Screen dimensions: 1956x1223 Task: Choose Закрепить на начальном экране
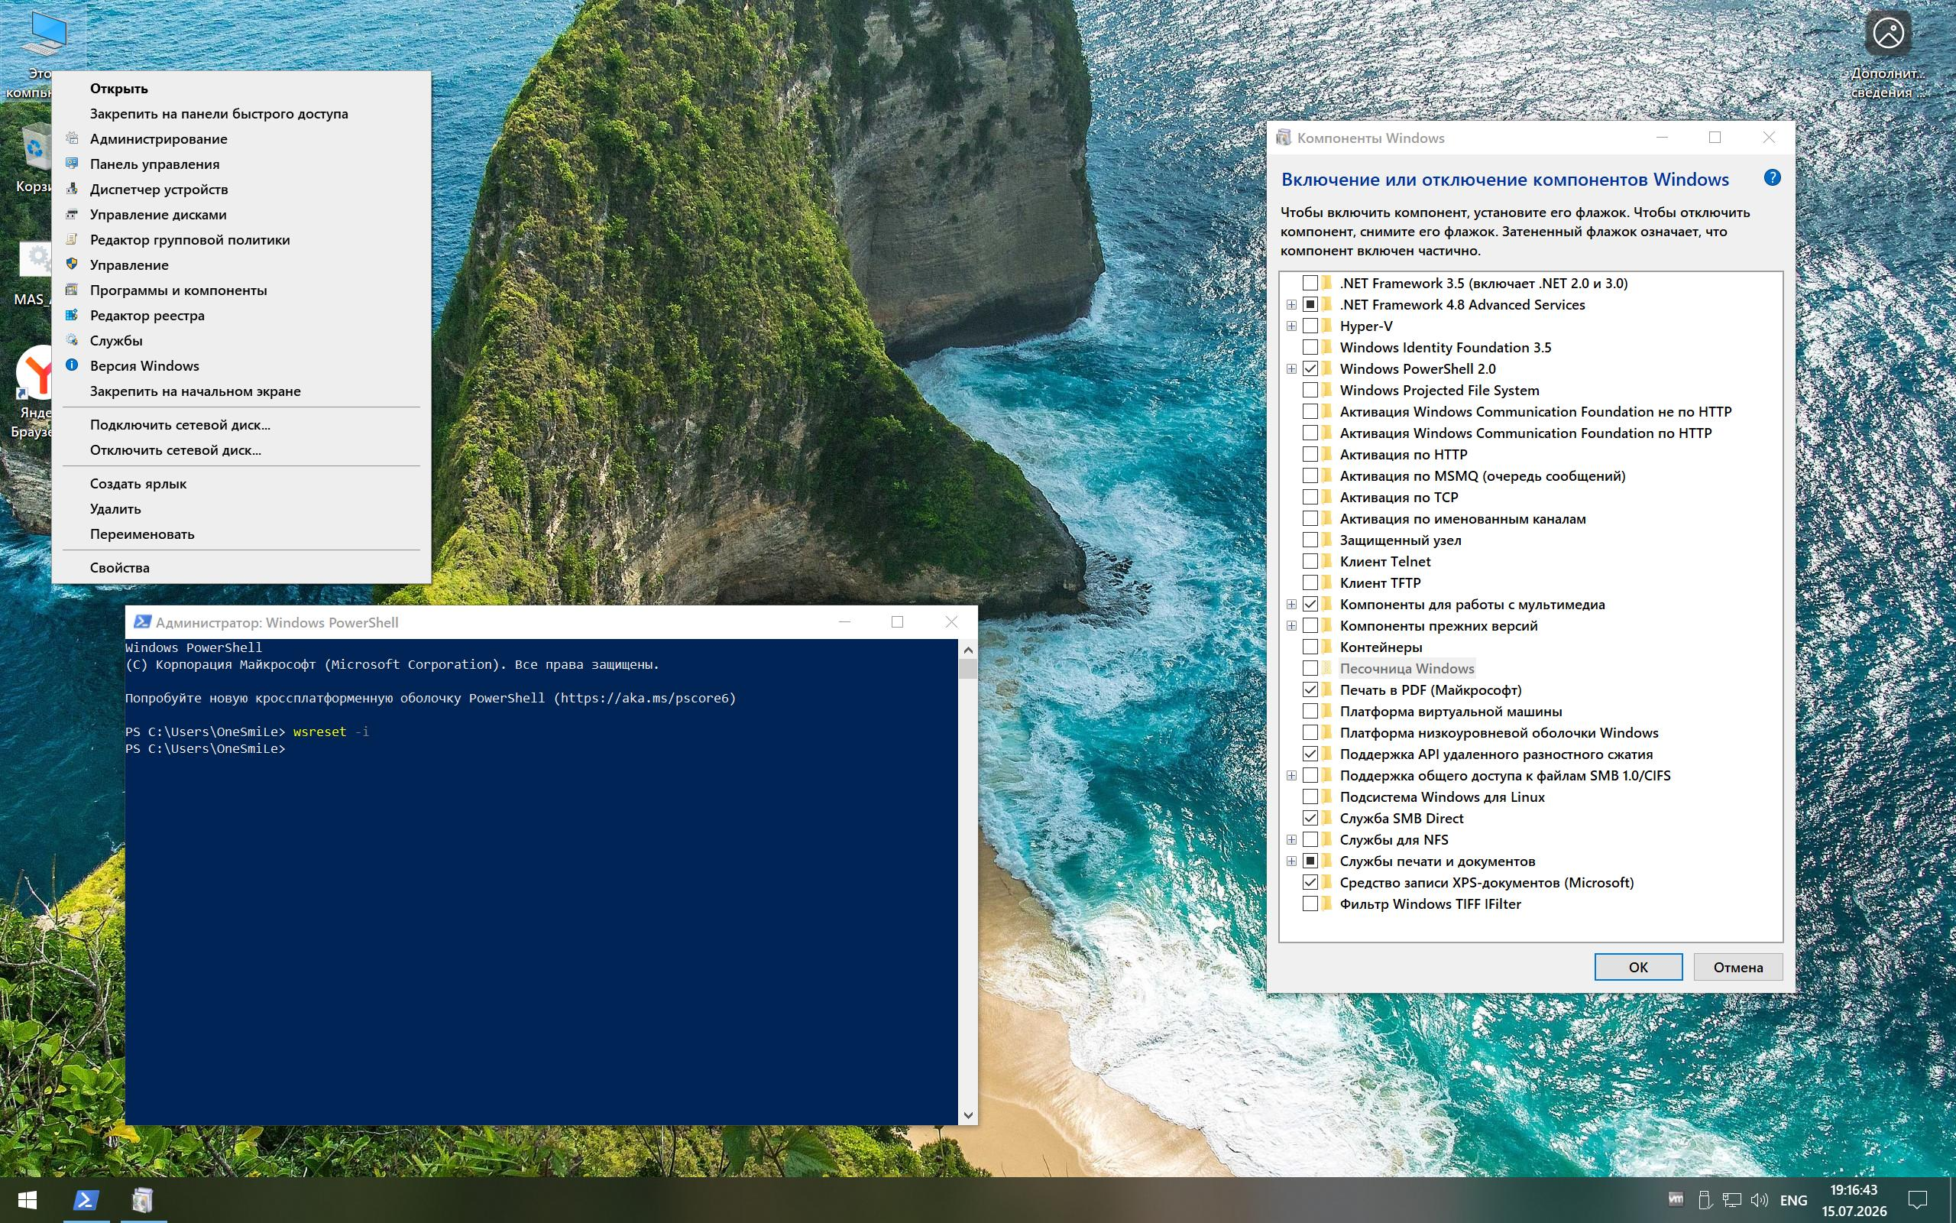click(241, 391)
